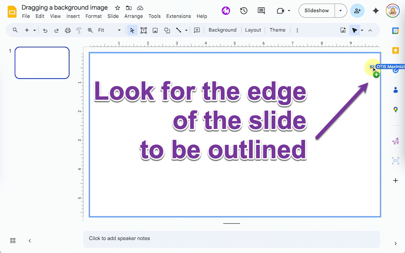The height and width of the screenshot is (253, 405).
Task: Redo the last action
Action: click(x=56, y=30)
